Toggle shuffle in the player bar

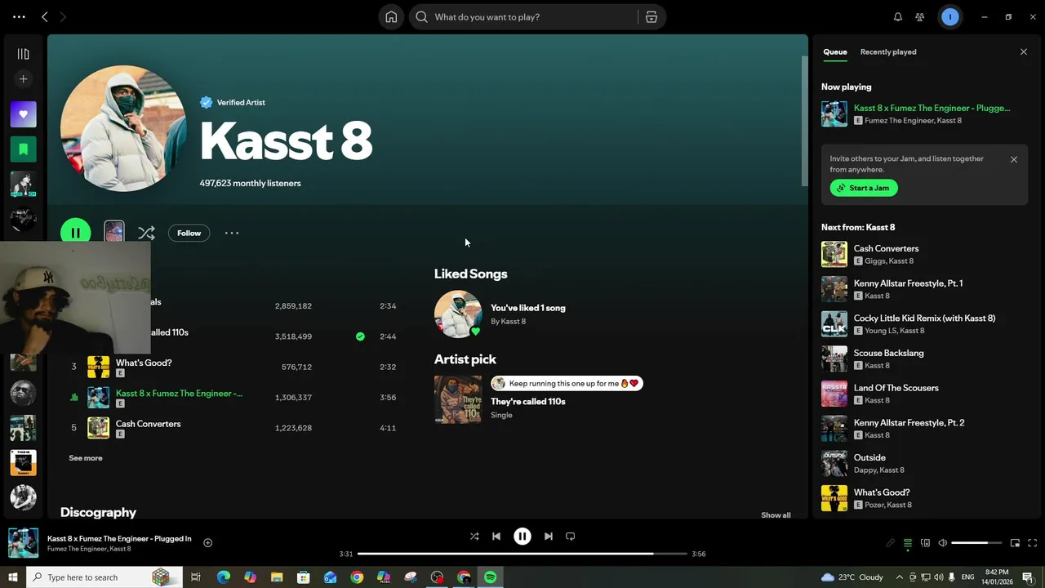(474, 537)
